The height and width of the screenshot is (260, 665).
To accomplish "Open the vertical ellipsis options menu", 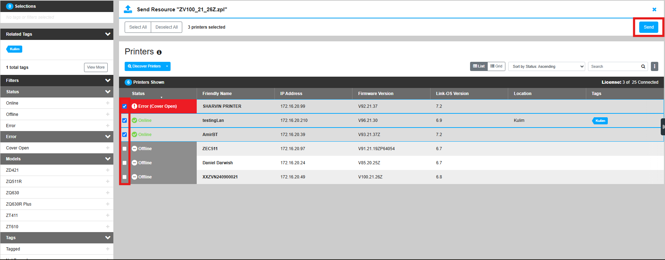I will (654, 66).
